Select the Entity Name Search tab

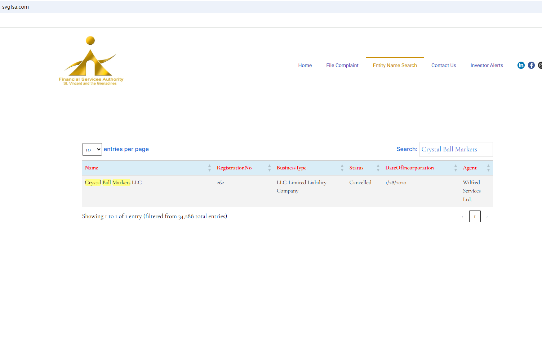pos(395,65)
